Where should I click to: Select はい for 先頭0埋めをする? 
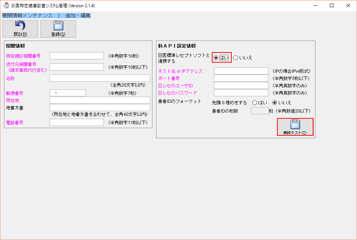(x=255, y=102)
